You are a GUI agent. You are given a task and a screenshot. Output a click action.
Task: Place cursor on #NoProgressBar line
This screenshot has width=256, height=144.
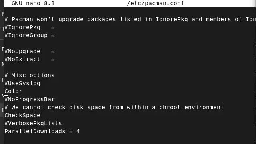29,99
